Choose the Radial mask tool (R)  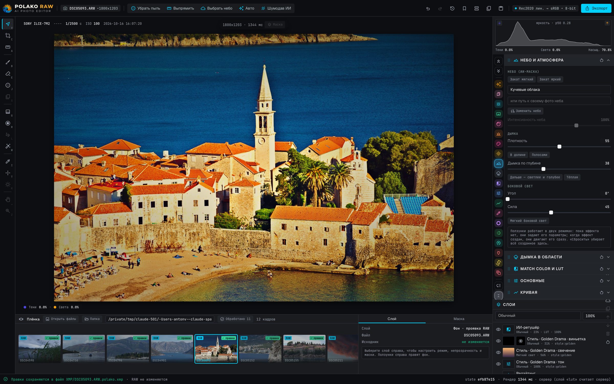(8, 123)
